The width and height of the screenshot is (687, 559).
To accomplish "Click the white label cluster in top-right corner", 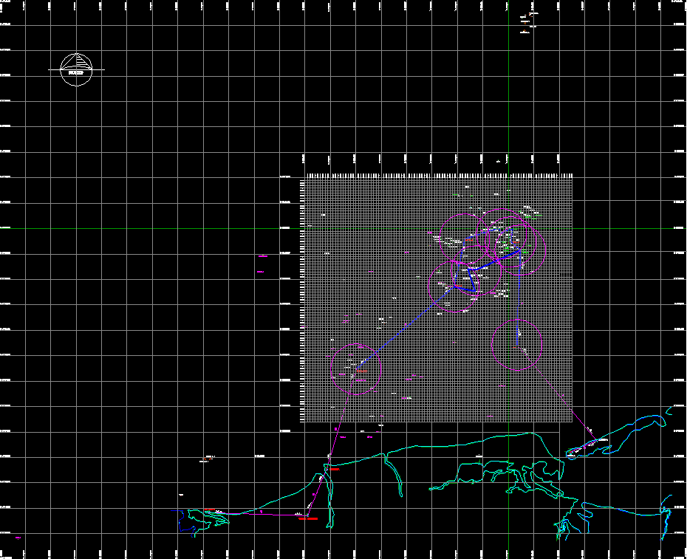I will pos(528,22).
